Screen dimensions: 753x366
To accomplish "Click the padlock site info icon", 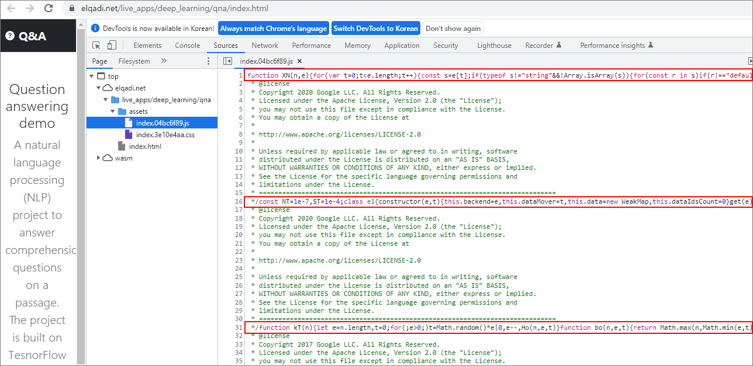I will 72,9.
